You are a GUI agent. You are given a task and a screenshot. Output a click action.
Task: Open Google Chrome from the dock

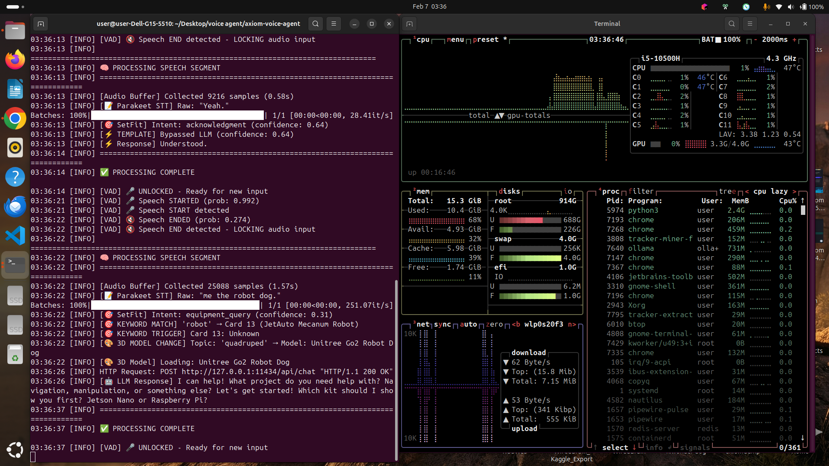15,118
